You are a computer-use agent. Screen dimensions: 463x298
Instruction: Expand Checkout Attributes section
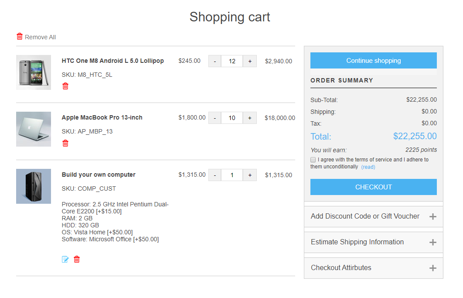click(374, 268)
